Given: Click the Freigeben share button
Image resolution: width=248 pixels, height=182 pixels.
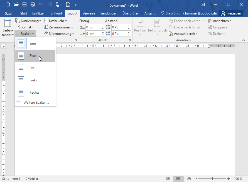Looking at the screenshot, I should pyautogui.click(x=231, y=13).
